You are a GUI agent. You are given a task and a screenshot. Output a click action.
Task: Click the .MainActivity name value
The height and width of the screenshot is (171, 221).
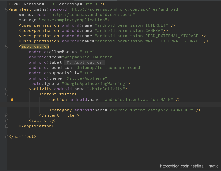click(106, 89)
